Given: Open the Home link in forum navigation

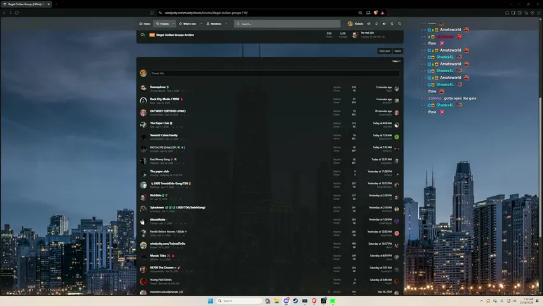Looking at the screenshot, I should click(145, 24).
